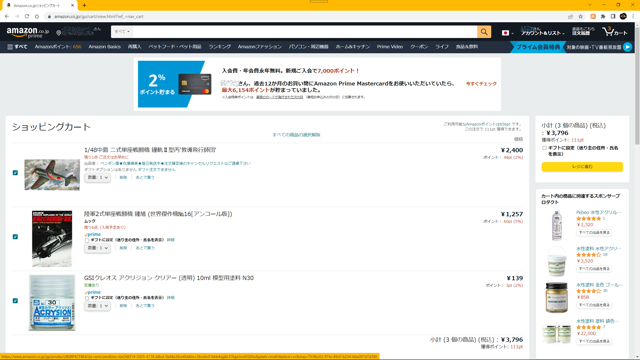The height and width of the screenshot is (360, 640).
Task: Toggle the browser side panel icon
Action: click(613, 16)
